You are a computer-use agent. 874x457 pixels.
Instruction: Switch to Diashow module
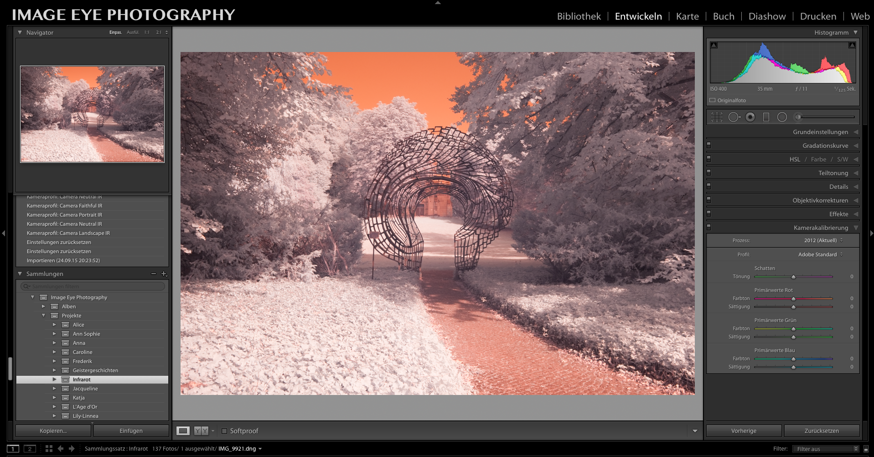click(x=767, y=16)
